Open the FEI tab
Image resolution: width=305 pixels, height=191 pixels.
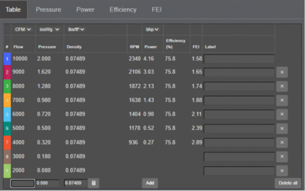coord(157,10)
